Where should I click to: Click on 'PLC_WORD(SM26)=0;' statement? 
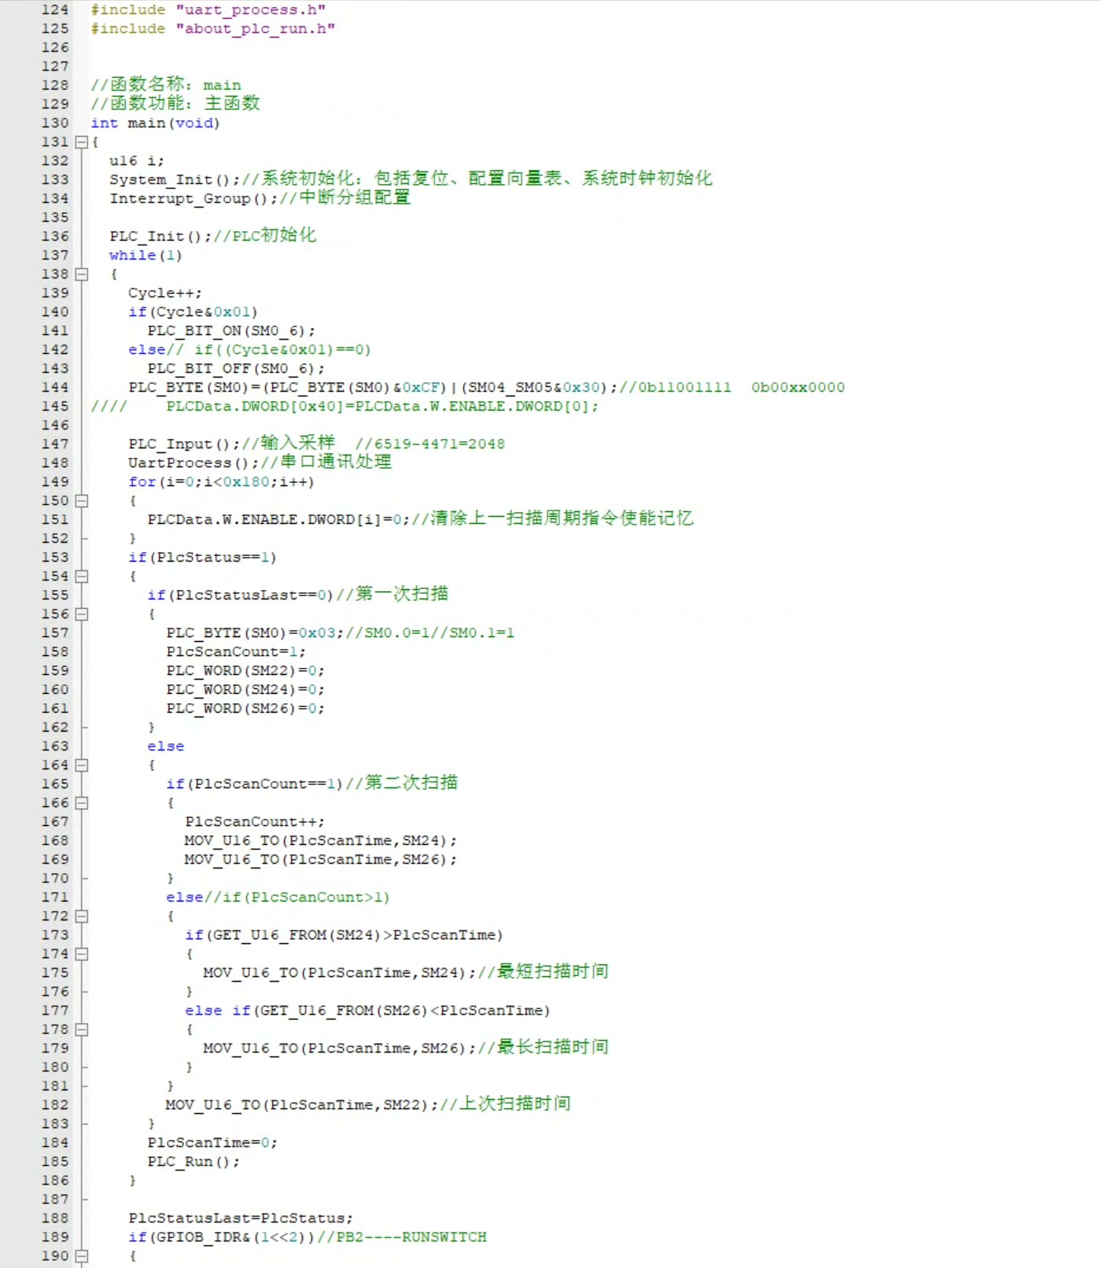tap(245, 709)
